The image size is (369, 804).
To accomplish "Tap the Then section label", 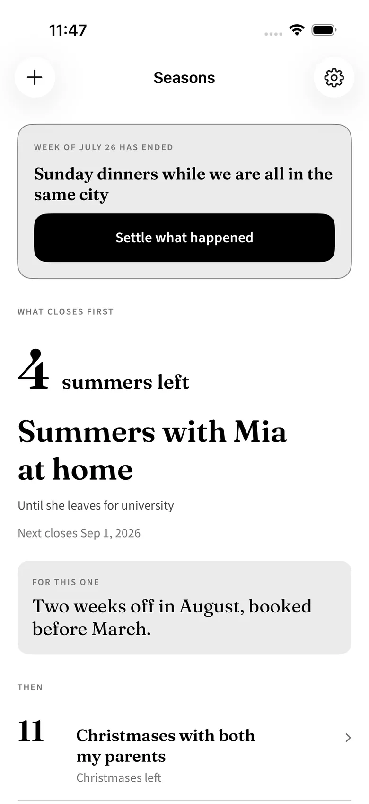I will coord(30,687).
